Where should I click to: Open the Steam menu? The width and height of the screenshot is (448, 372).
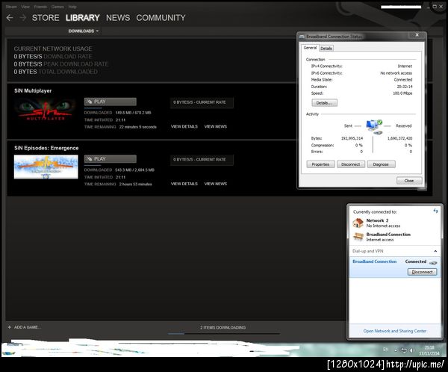(11, 7)
